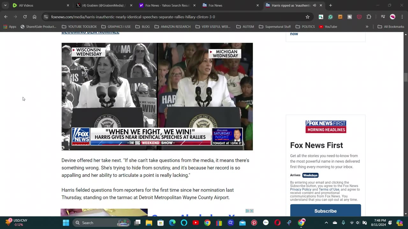The width and height of the screenshot is (408, 229).
Task: Expand the YOUTUBE TOOLBOX bookmark folder
Action: point(79,27)
